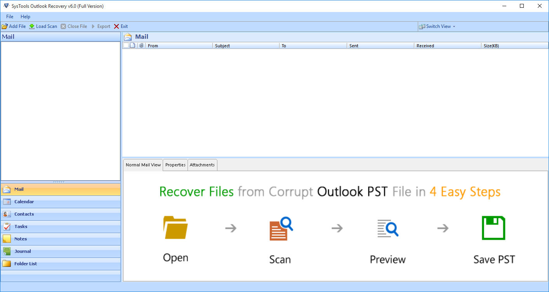Click the Add File button label
Screen dimensions: 549x292
[17, 26]
